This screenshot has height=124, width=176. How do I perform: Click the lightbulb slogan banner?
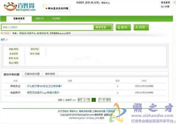(56, 7)
